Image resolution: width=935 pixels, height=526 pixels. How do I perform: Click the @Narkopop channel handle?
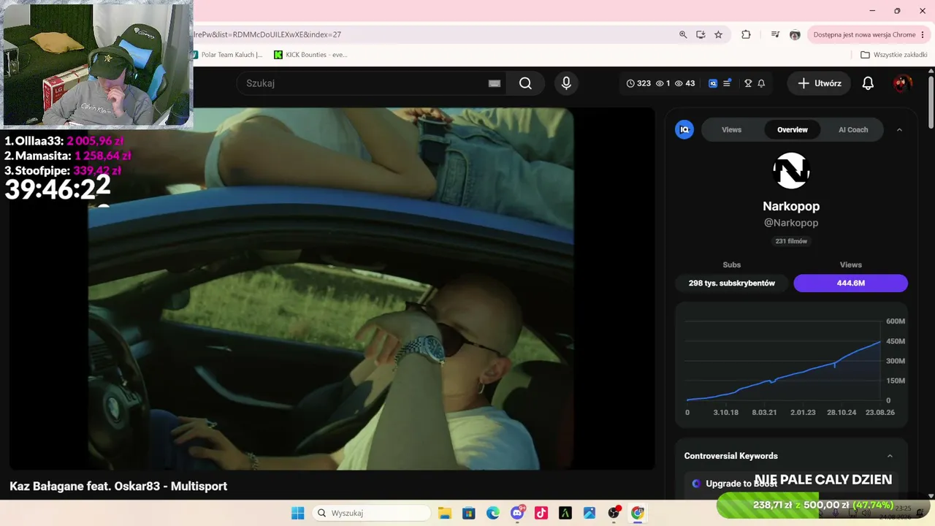tap(791, 223)
